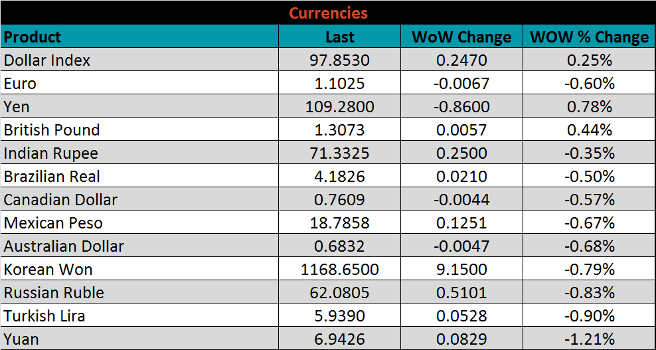Click the Currencies table title
Image resolution: width=656 pixels, height=350 pixels.
(x=328, y=13)
